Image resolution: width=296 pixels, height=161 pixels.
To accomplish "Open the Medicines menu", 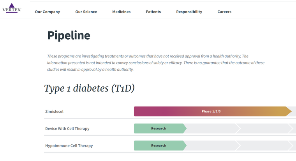I will (x=122, y=12).
